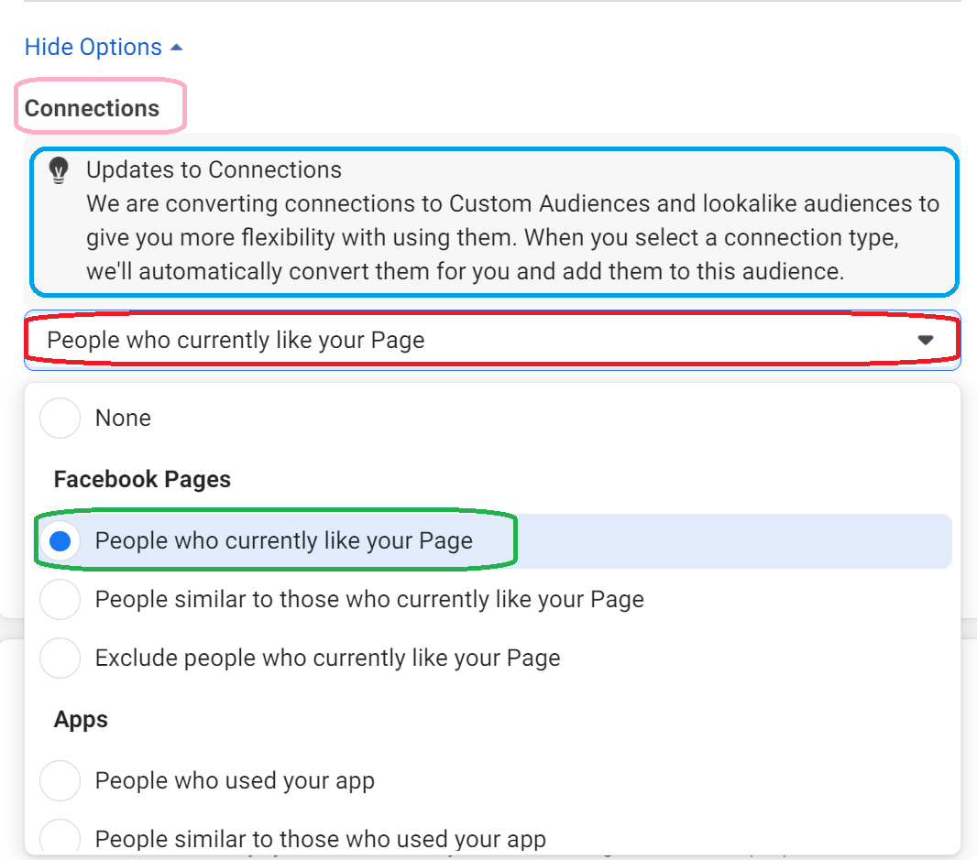
Task: Click the Custom Audiences notice description text
Action: 512,237
